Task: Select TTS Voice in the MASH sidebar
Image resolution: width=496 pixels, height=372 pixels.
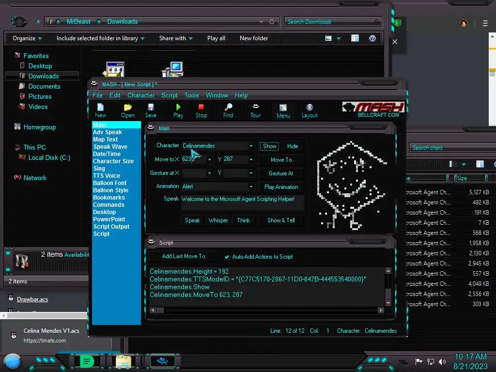Action: (107, 176)
